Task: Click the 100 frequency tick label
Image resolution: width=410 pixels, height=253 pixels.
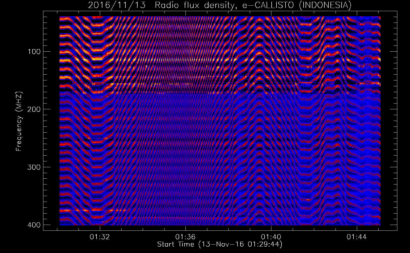Action: [34, 52]
